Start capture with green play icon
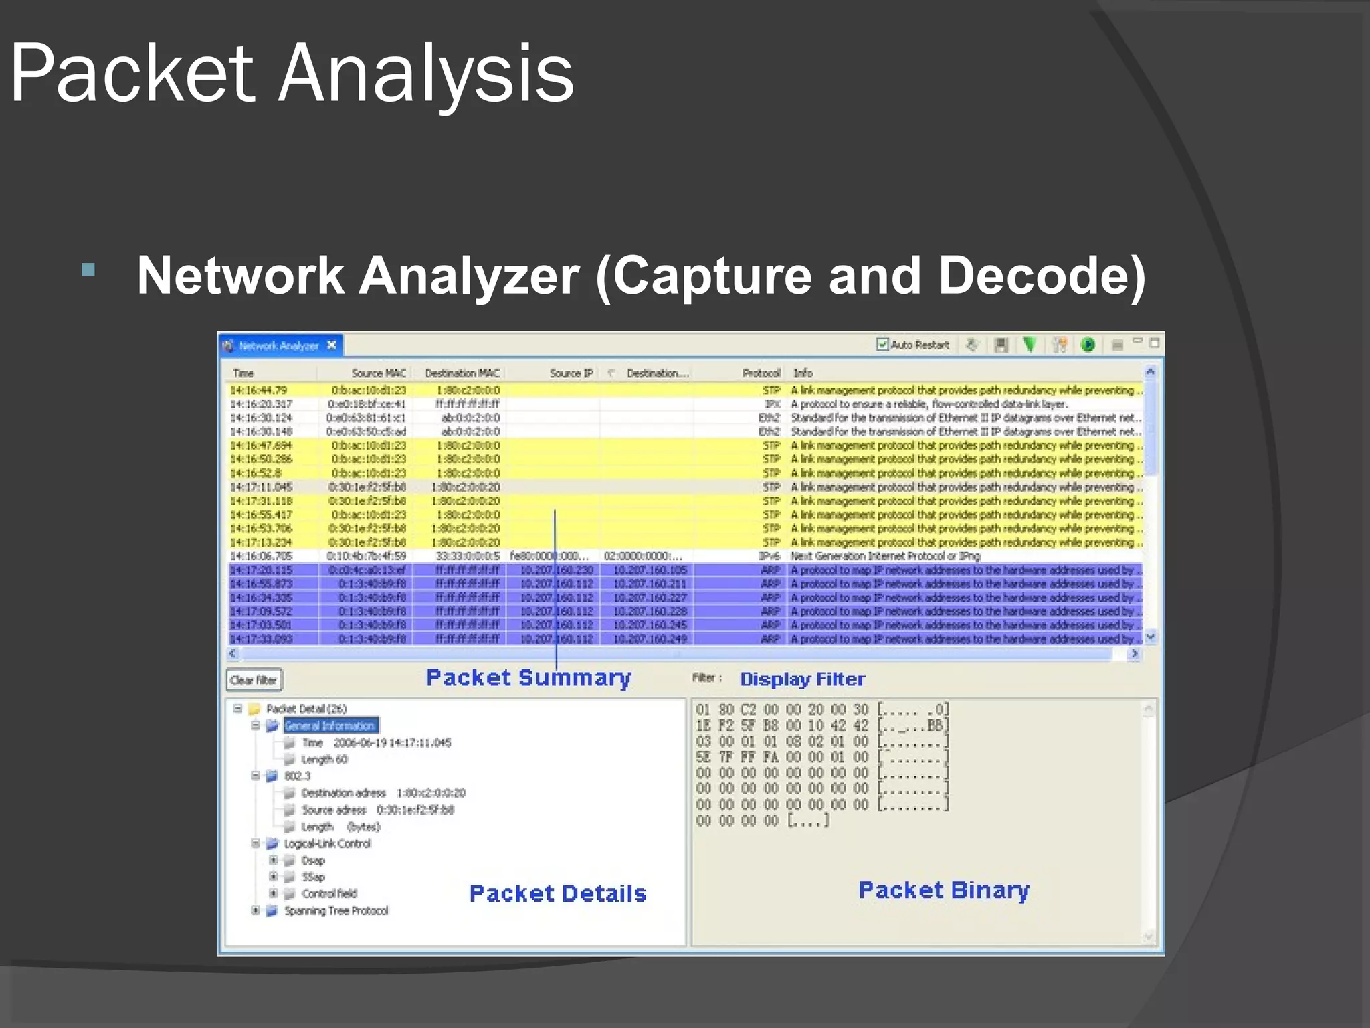This screenshot has height=1028, width=1370. [1088, 345]
